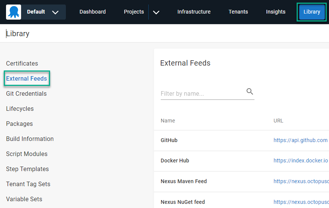
Task: Open Script Modules in the sidebar
Action: 27,154
